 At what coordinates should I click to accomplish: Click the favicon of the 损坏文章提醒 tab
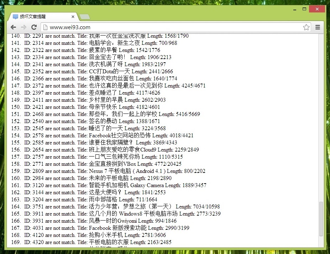[15, 17]
